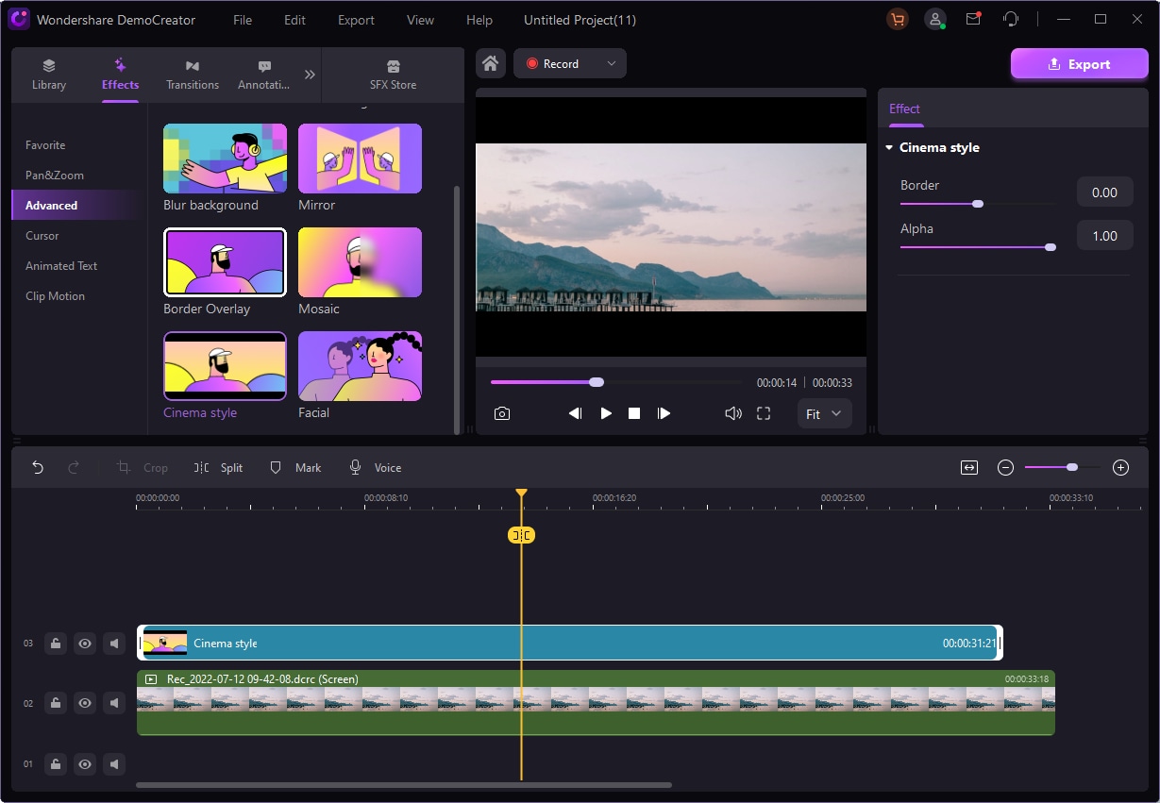
Task: Open the Fit zoom dropdown
Action: point(824,413)
